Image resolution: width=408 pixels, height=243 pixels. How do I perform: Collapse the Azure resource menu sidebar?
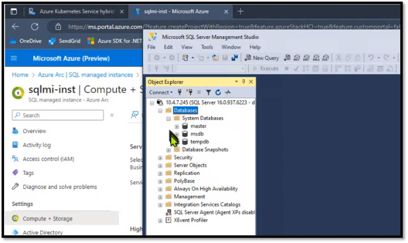112,115
